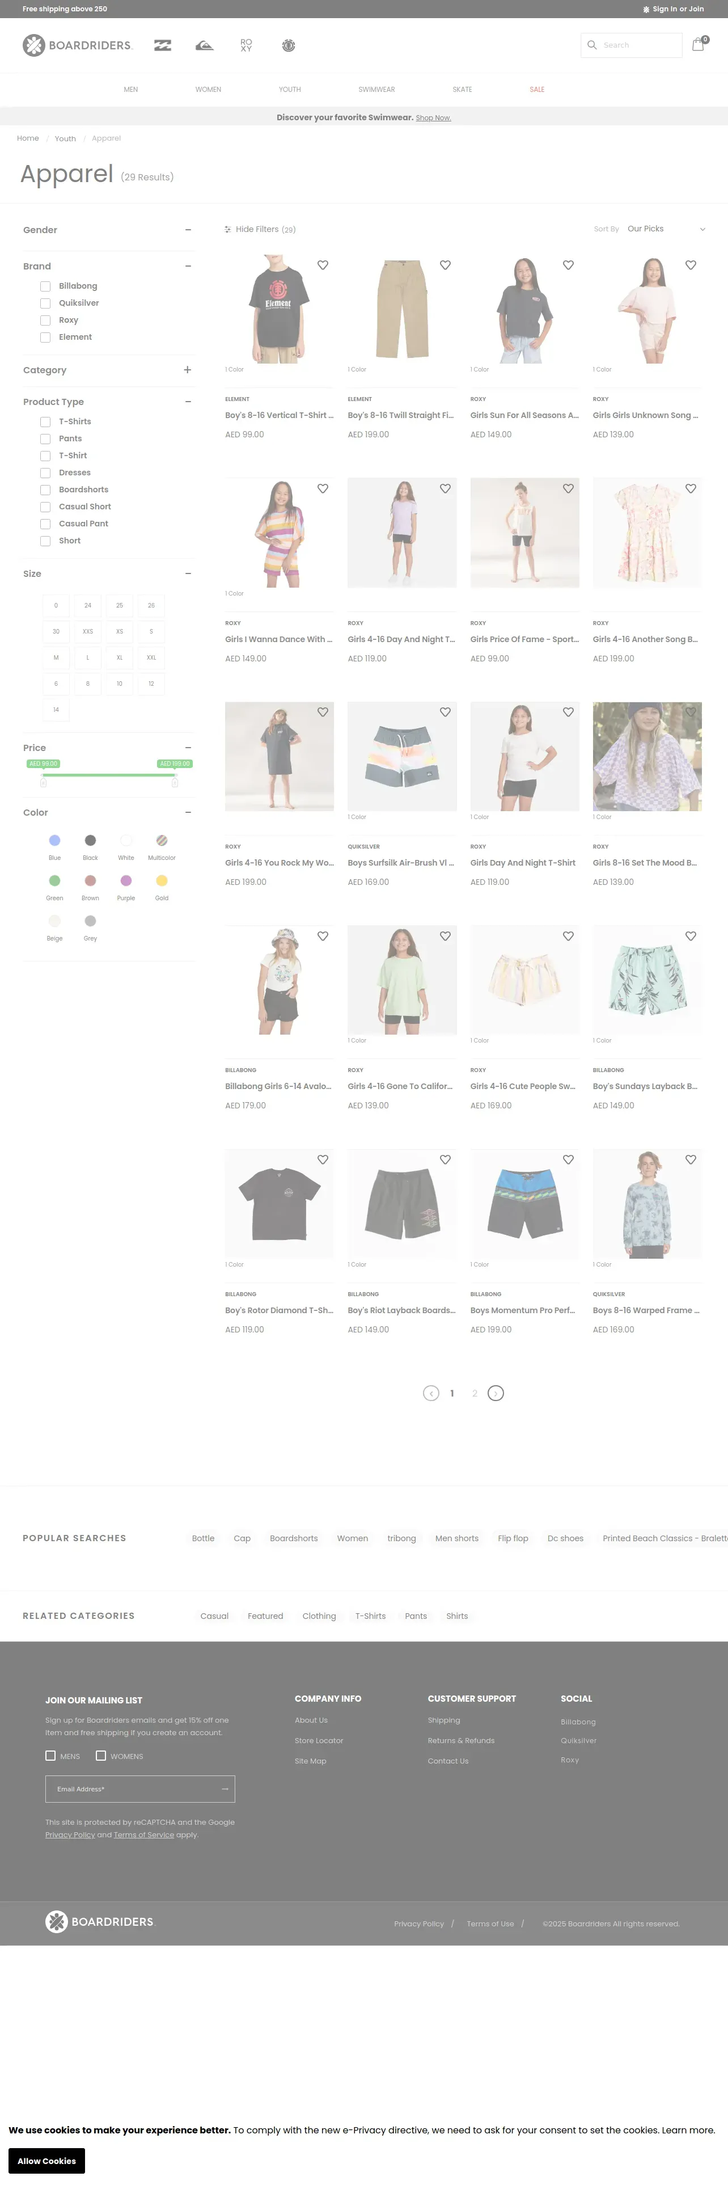Viewport: 728px width, 2185px height.
Task: Open the WOMEN navigation menu
Action: tap(209, 89)
